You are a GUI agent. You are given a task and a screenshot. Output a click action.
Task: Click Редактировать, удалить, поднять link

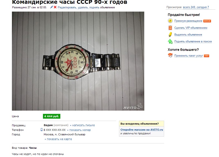pos(79,7)
